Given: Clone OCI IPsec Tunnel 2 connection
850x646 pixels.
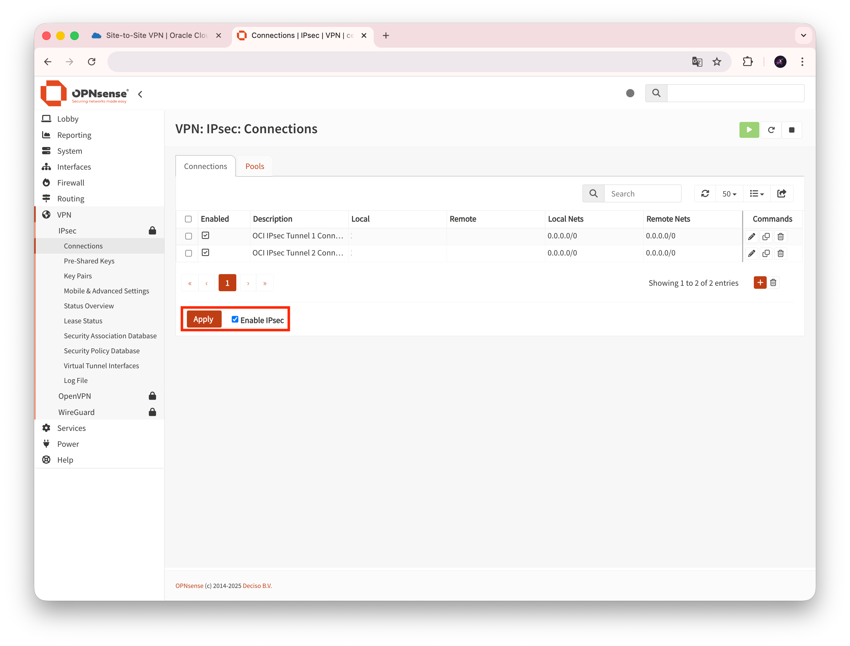Looking at the screenshot, I should tap(766, 253).
